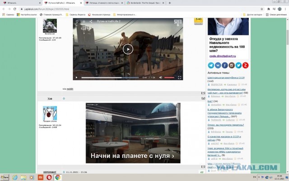
Task: Open the Opera browser taskbar icon
Action: tap(49, 177)
